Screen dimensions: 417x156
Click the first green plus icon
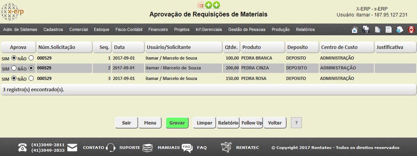tap(209, 5)
